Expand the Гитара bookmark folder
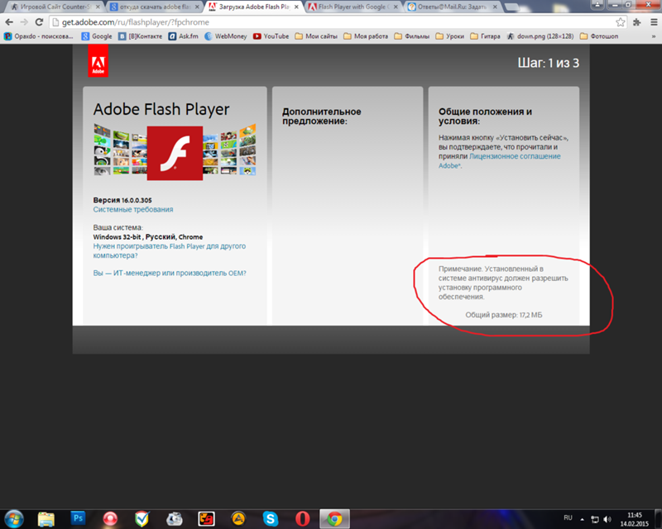 (485, 36)
